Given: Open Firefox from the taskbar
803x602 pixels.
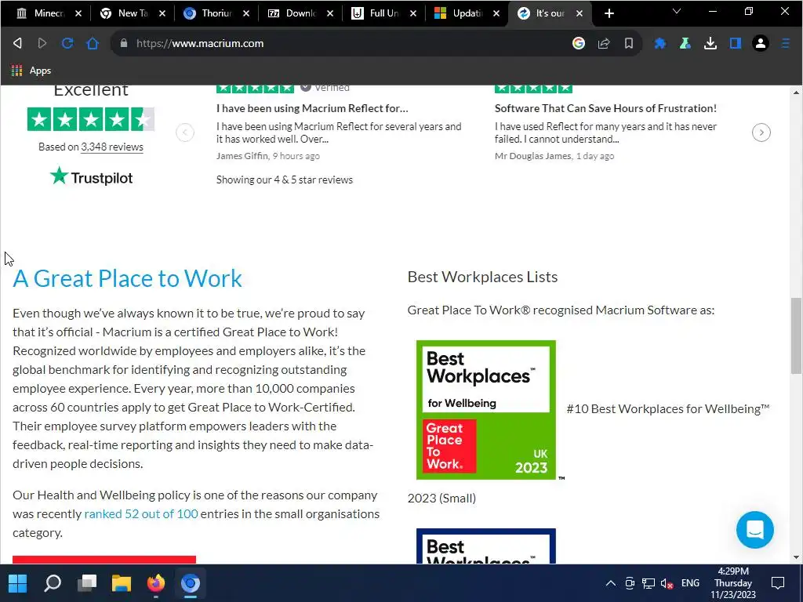Looking at the screenshot, I should coord(156,583).
